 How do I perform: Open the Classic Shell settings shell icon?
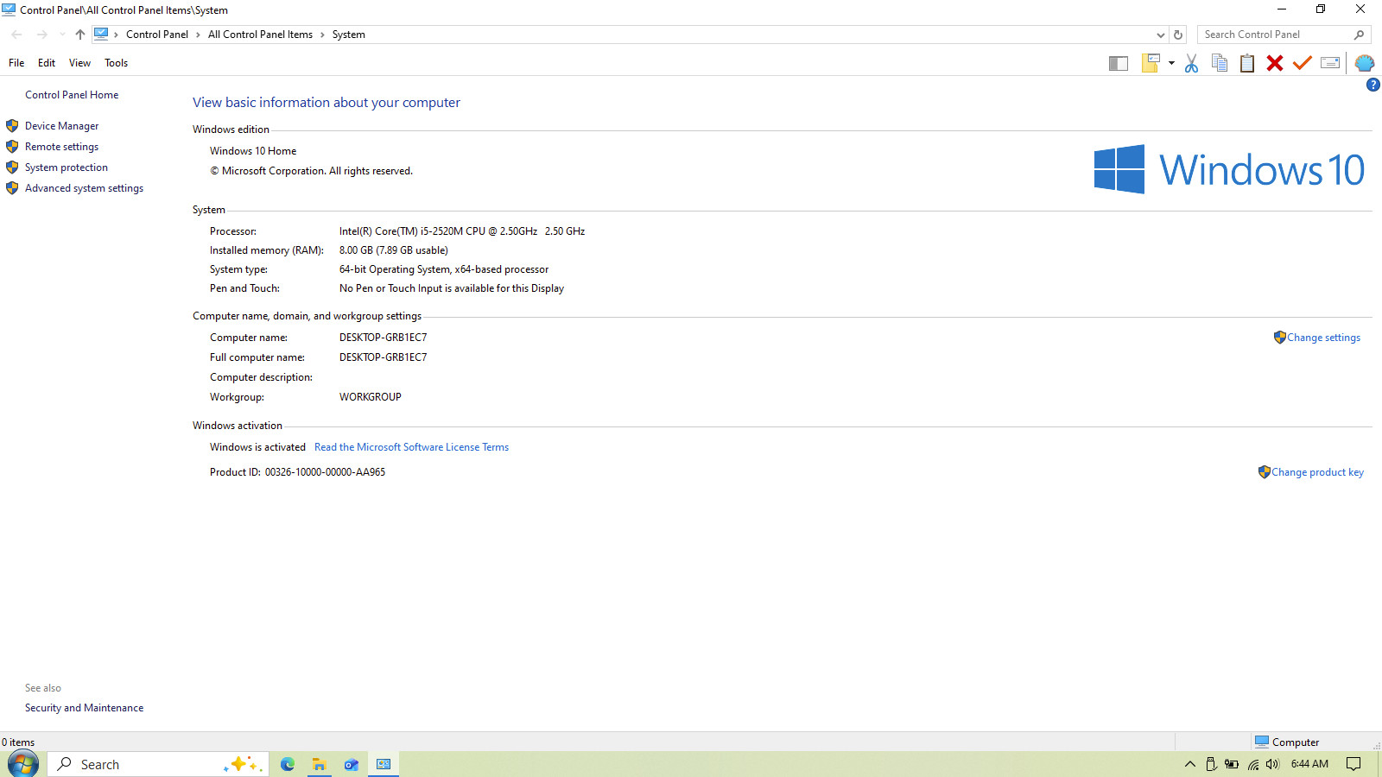coord(1365,63)
